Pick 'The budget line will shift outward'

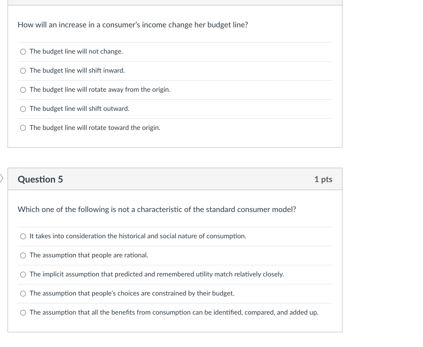point(23,109)
